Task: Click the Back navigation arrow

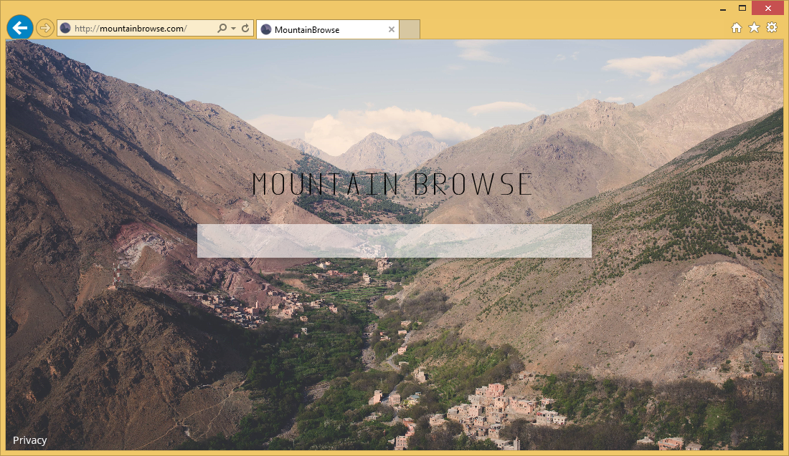Action: [19, 27]
